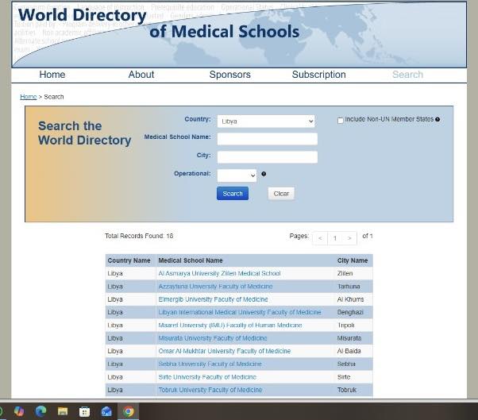Click the info icon beside Include Non-UN Member States
The width and height of the screenshot is (478, 420).
point(438,119)
